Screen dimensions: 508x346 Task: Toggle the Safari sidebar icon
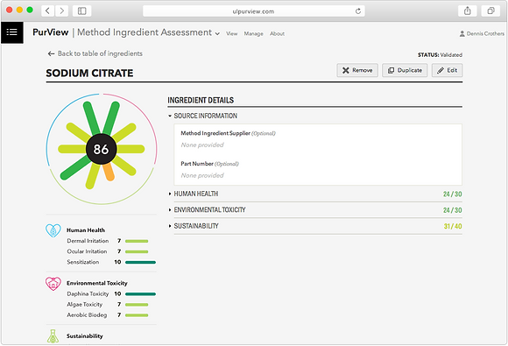click(82, 11)
